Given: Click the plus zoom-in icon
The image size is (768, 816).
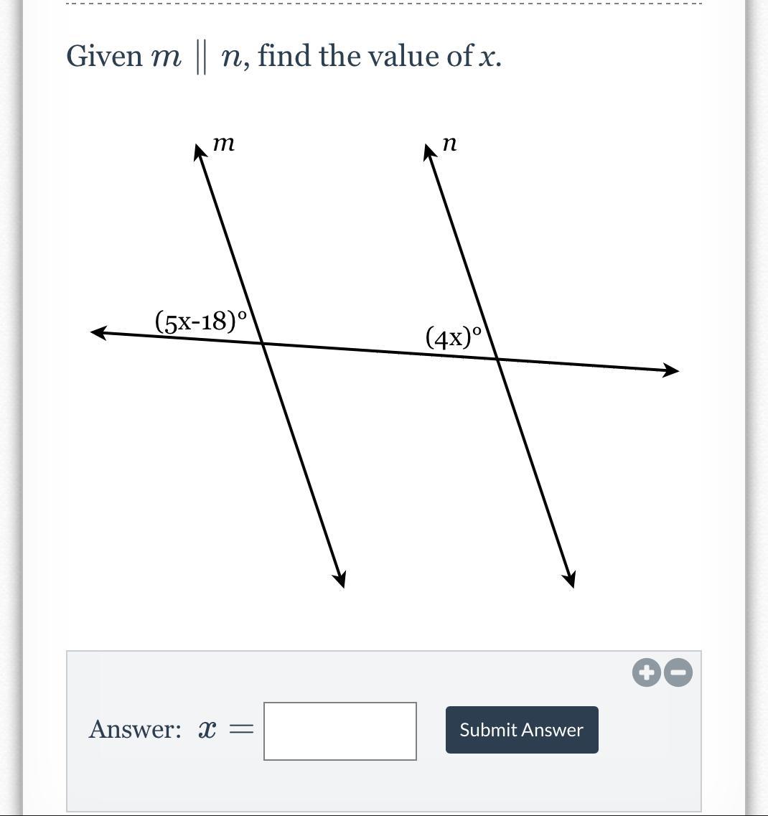Looking at the screenshot, I should point(646,672).
